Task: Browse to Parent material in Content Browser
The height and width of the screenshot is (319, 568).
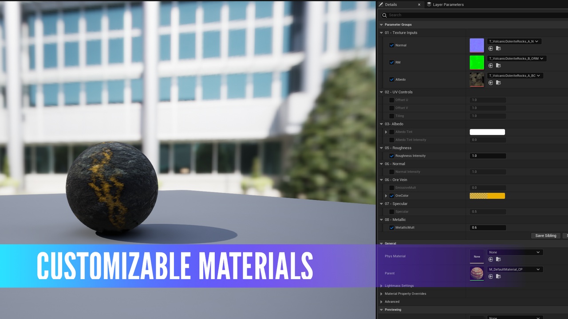Action: pyautogui.click(x=498, y=276)
